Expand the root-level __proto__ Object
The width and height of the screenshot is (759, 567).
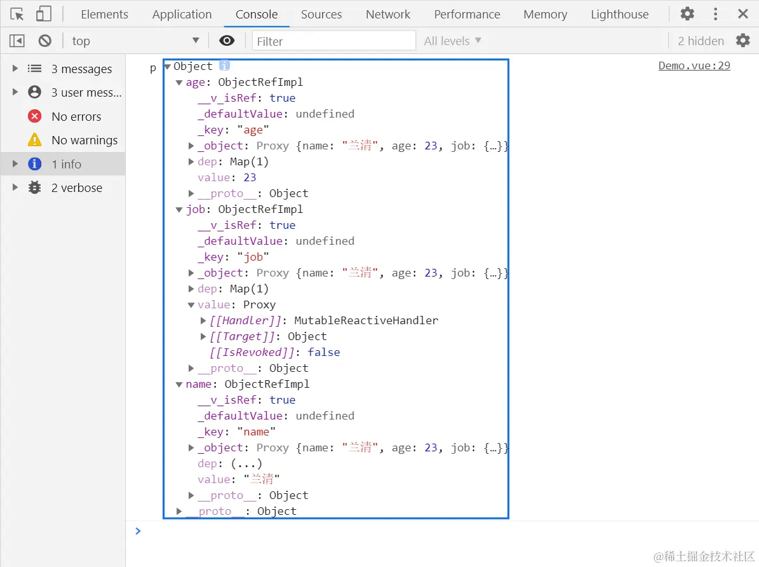(x=179, y=511)
